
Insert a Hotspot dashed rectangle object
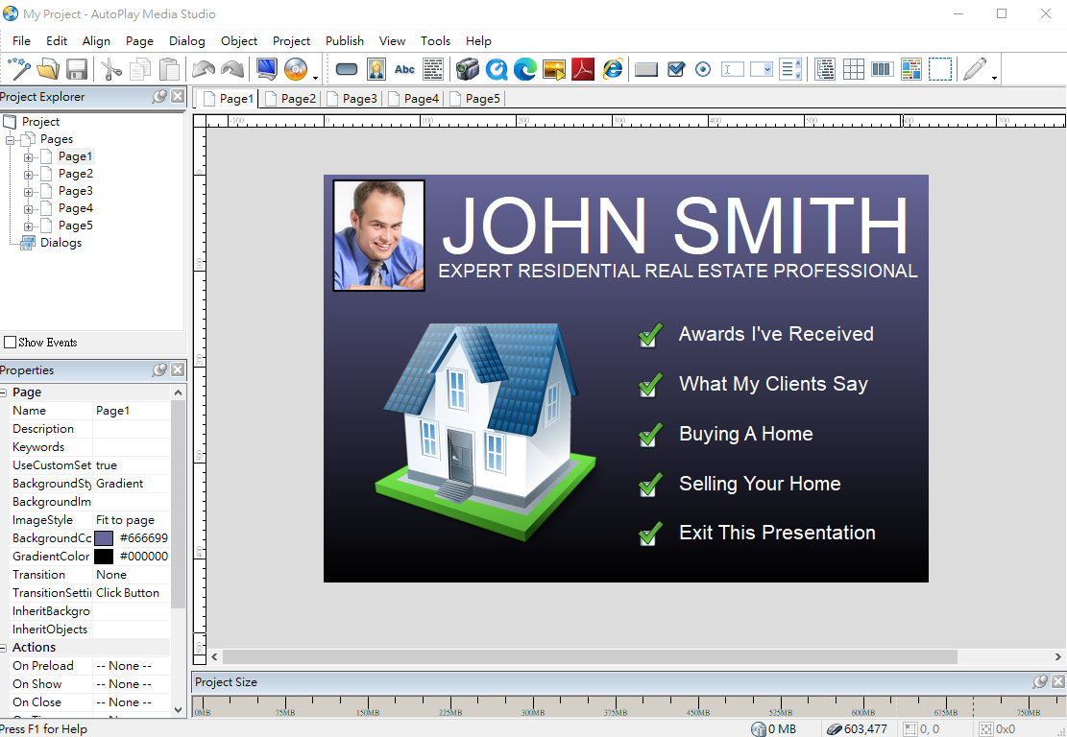pyautogui.click(x=940, y=69)
